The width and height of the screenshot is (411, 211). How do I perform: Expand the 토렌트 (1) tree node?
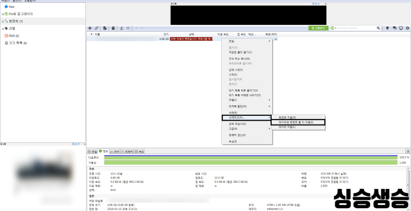[3, 21]
